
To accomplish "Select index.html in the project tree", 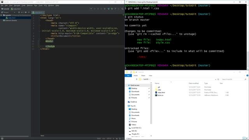I will pos(11,18).
